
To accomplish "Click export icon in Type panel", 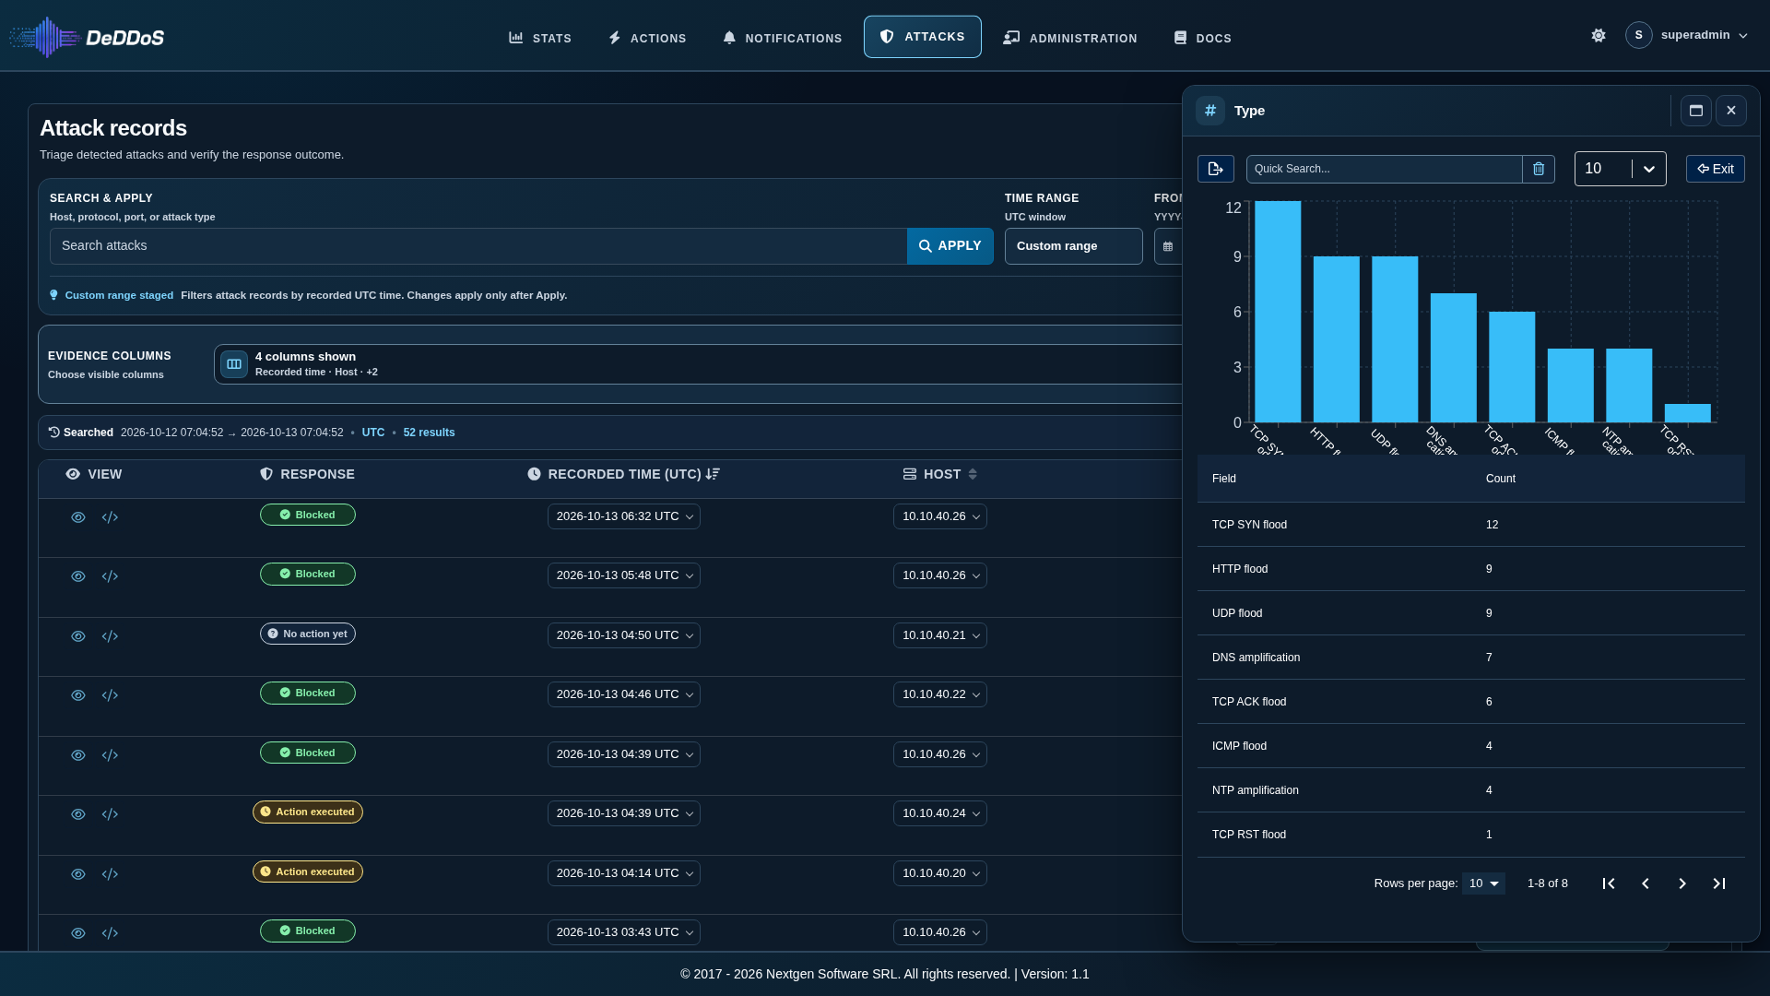I will pos(1215,169).
